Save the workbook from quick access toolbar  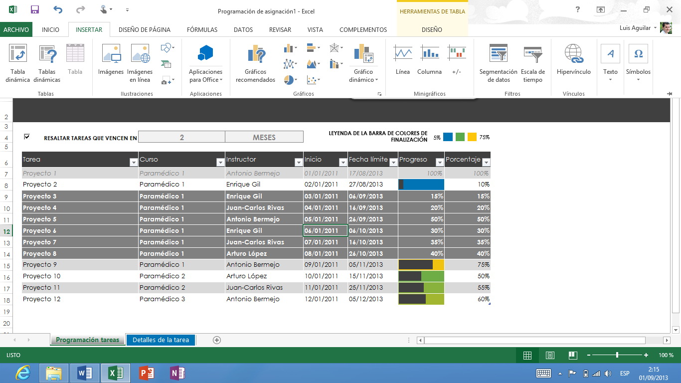35,9
